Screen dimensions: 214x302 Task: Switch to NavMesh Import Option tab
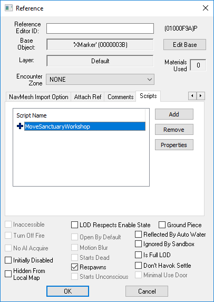click(x=38, y=96)
